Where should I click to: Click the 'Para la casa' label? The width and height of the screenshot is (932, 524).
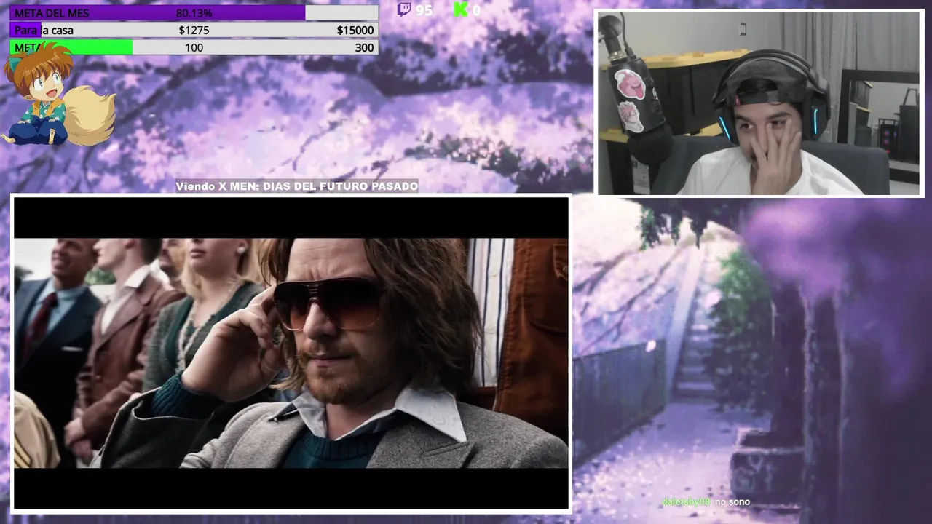(x=44, y=31)
